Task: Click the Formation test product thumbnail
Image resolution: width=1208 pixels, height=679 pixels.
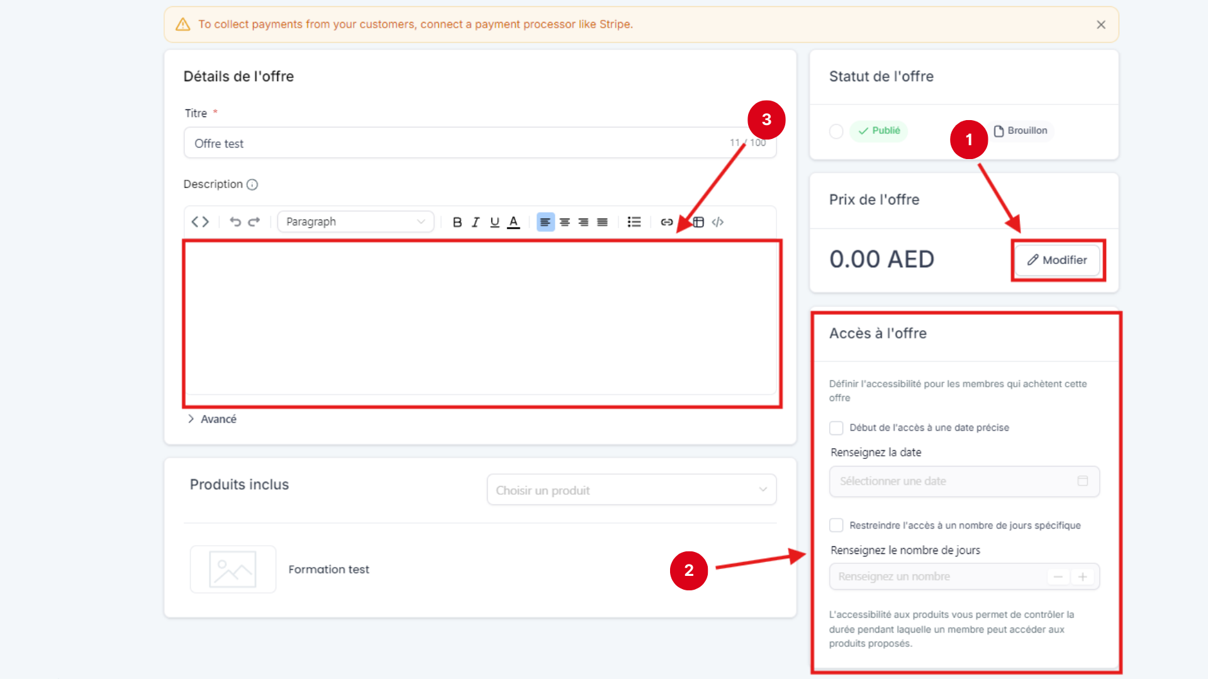Action: 233,569
